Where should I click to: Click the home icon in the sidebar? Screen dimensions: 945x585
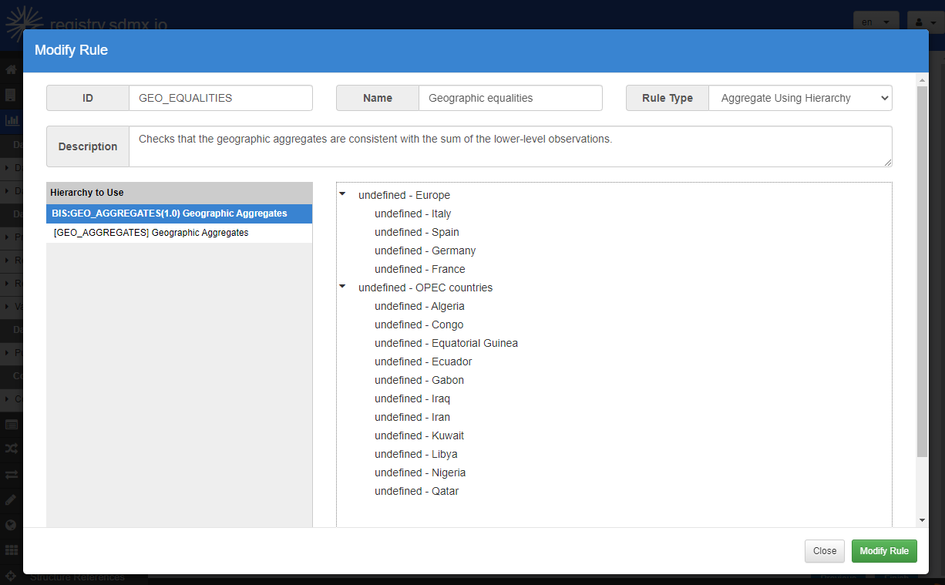point(11,69)
